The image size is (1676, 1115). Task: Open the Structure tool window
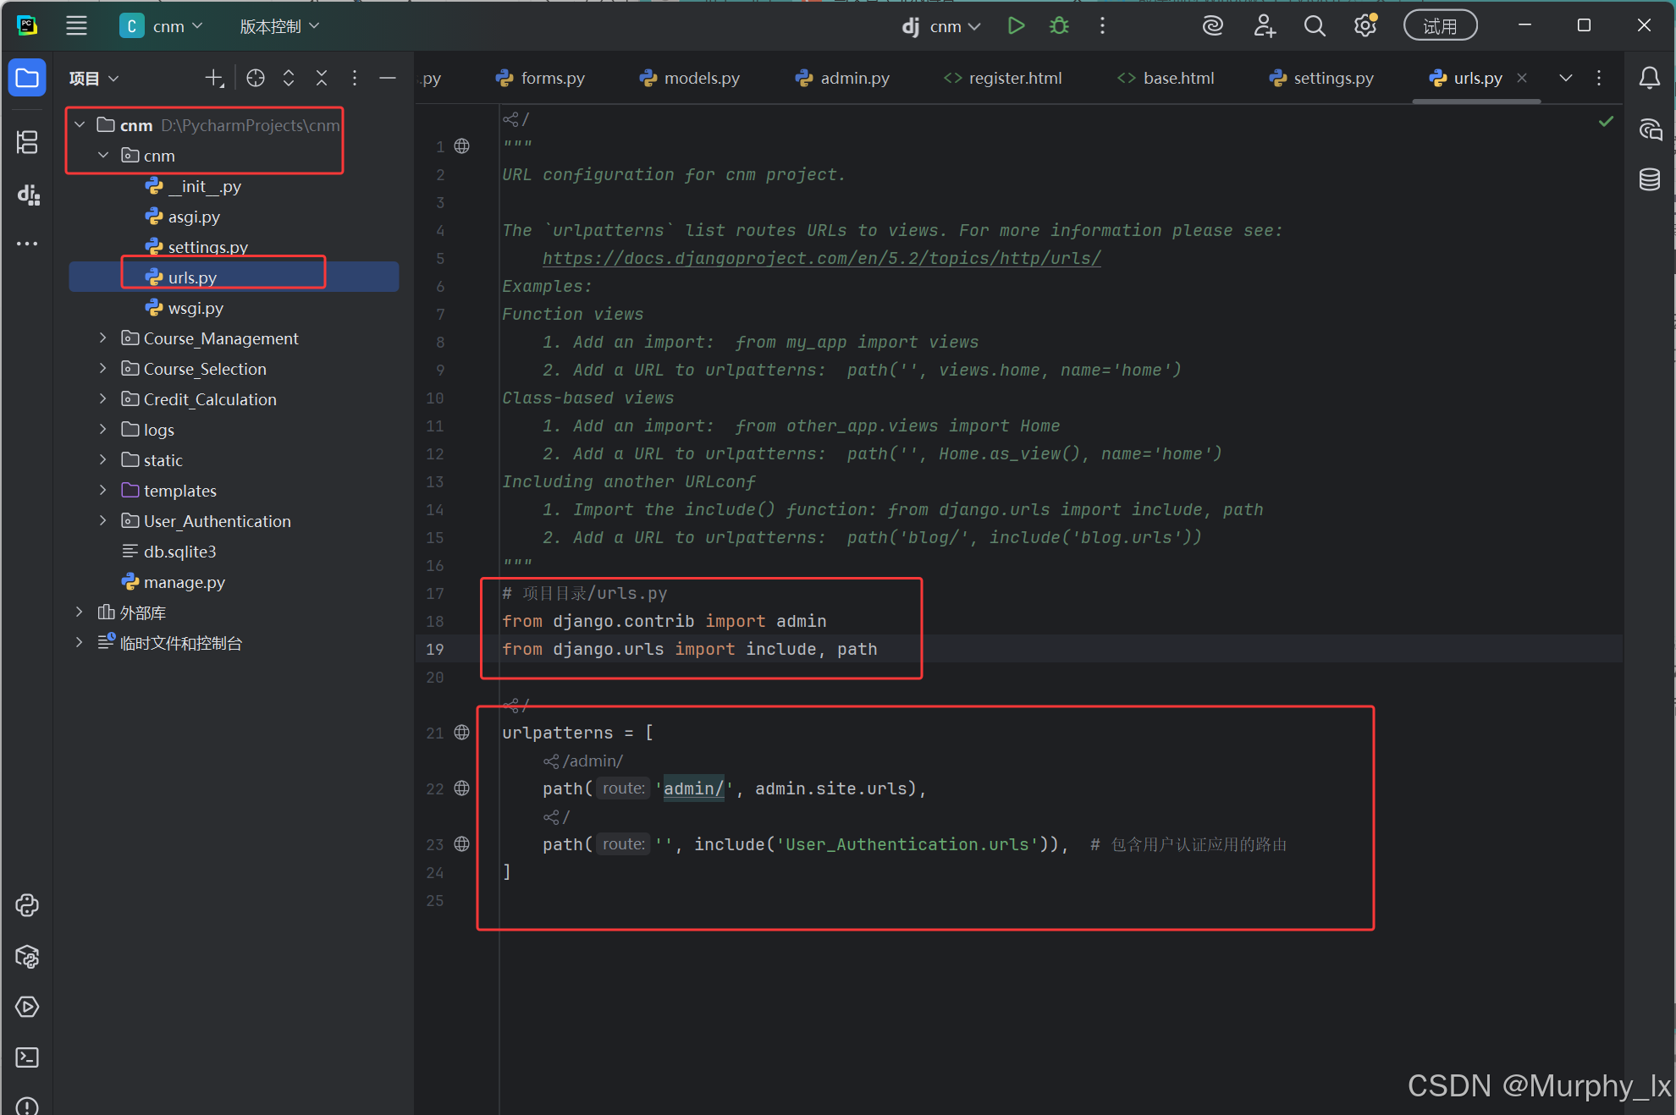coord(27,142)
